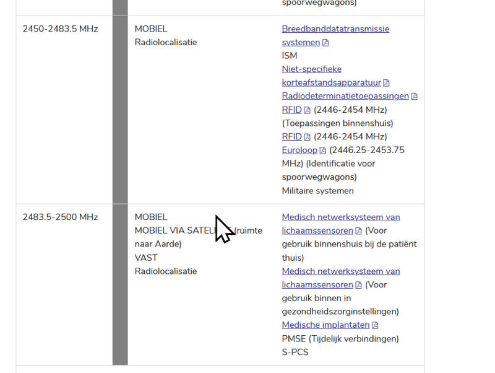This screenshot has width=495, height=373.
Task: Open Medisch netwerksysteem link for patiënt thuis
Action: 340,217
